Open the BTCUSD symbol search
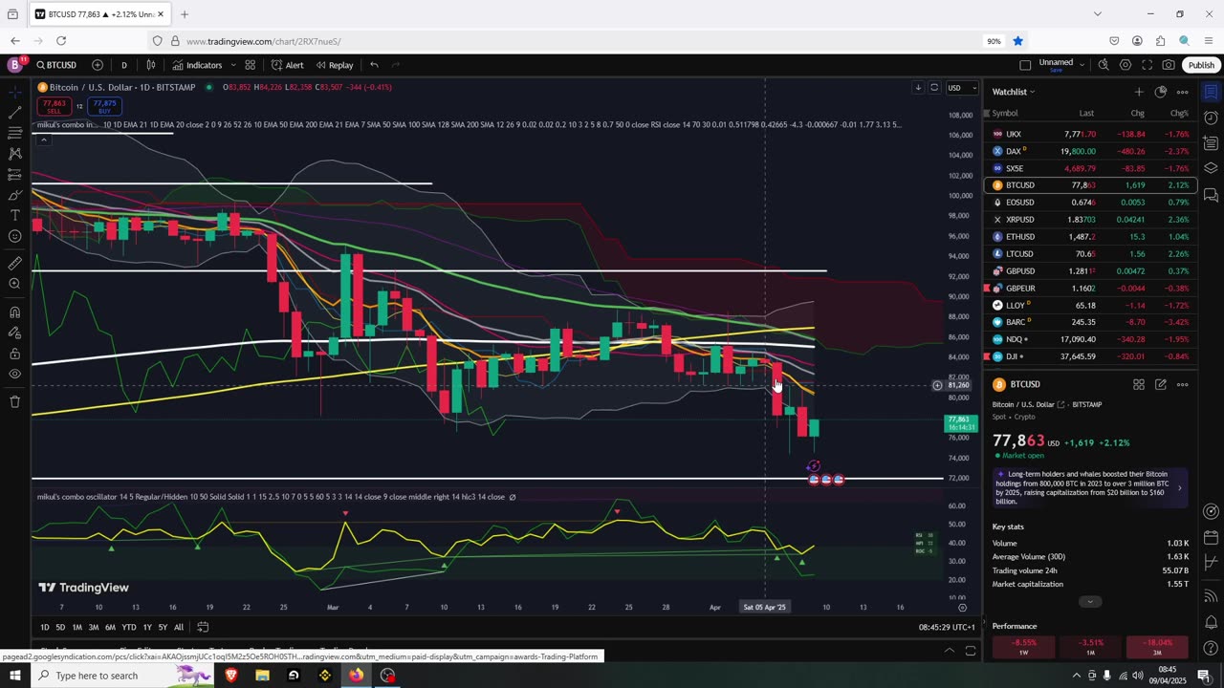Image resolution: width=1224 pixels, height=688 pixels. pos(56,65)
